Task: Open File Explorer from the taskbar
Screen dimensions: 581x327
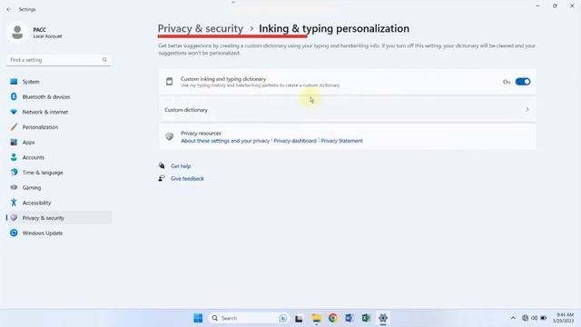Action: coord(316,318)
